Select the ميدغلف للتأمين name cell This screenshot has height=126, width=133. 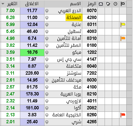pos(63,80)
